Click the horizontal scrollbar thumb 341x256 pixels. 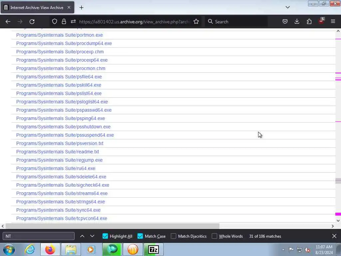(x=113, y=226)
